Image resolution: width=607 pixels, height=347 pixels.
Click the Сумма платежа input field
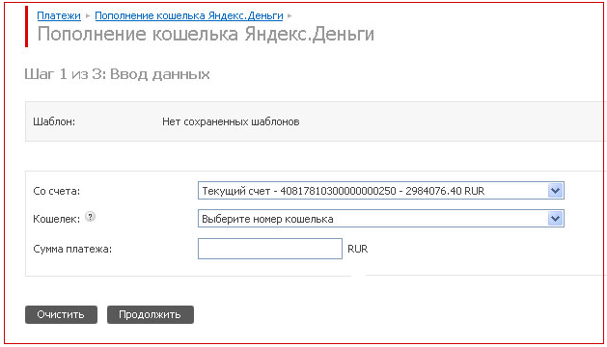270,249
